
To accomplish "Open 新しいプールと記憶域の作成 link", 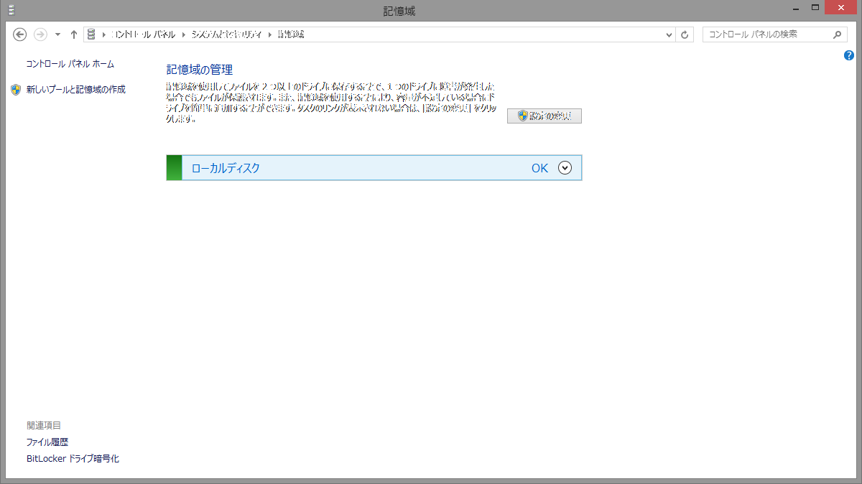I will [x=75, y=90].
